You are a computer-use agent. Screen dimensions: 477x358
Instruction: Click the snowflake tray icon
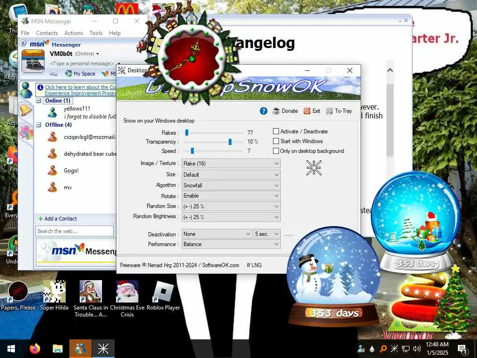pos(394,349)
